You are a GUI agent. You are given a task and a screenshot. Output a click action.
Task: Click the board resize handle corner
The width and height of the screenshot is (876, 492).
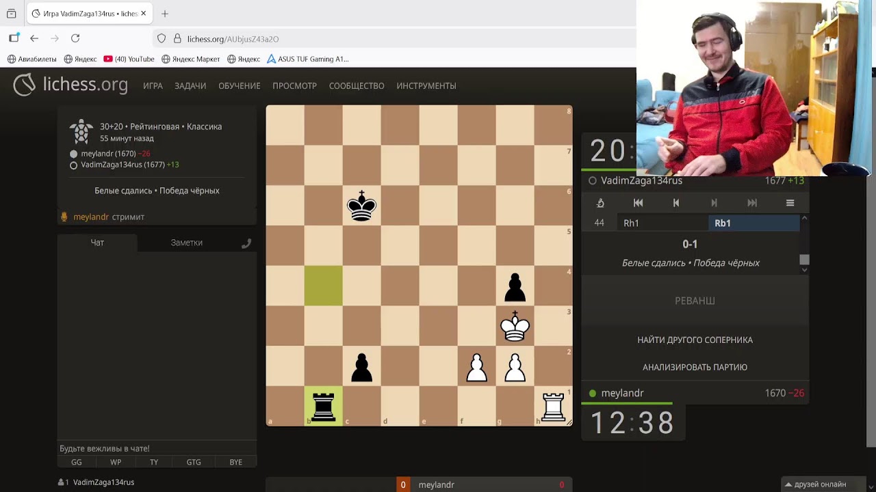[x=568, y=422]
